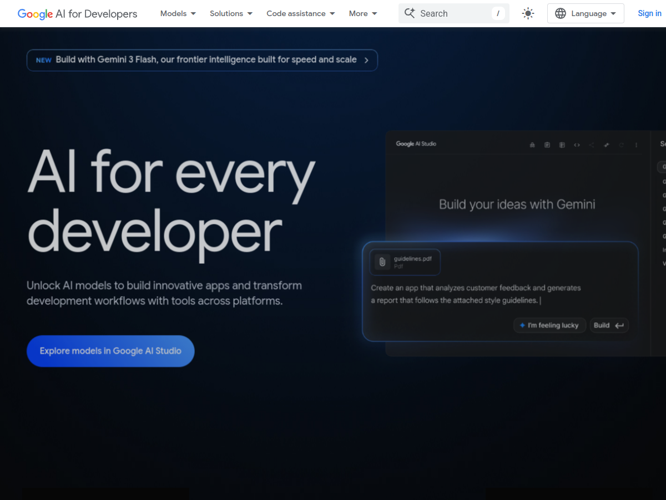Click the 'Unlock AI models to build' paragraph

(x=164, y=293)
